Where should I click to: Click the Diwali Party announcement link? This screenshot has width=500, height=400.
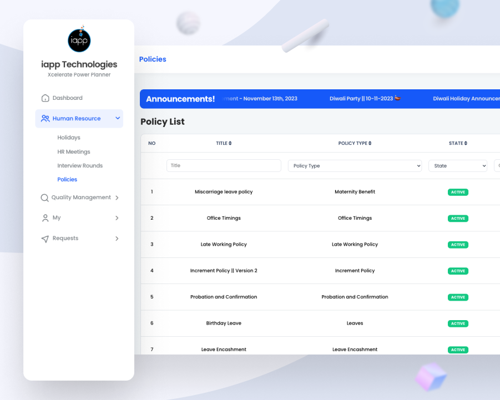[x=365, y=99]
